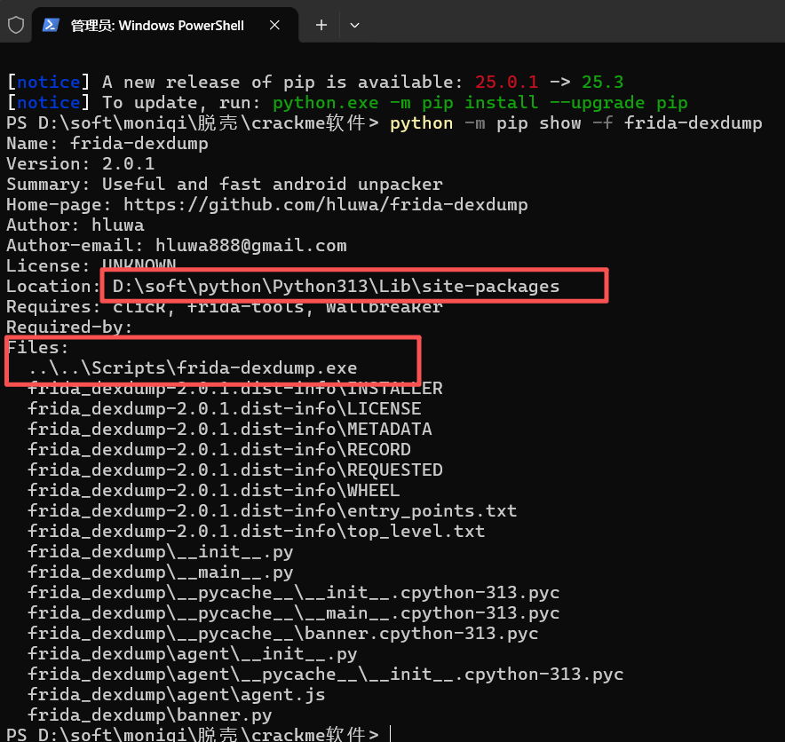Click the shield icon in the tab bar
The height and width of the screenshot is (742, 785).
16,25
